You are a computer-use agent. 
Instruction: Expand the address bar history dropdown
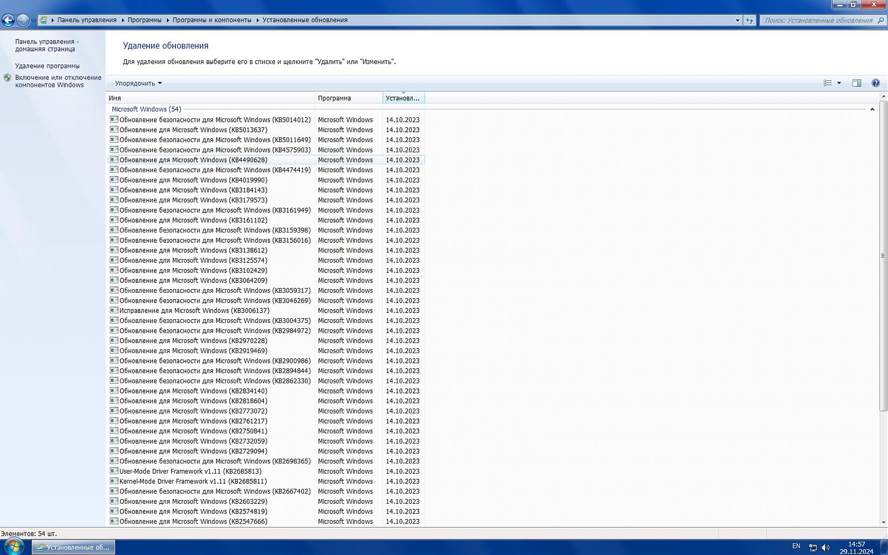[x=737, y=20]
